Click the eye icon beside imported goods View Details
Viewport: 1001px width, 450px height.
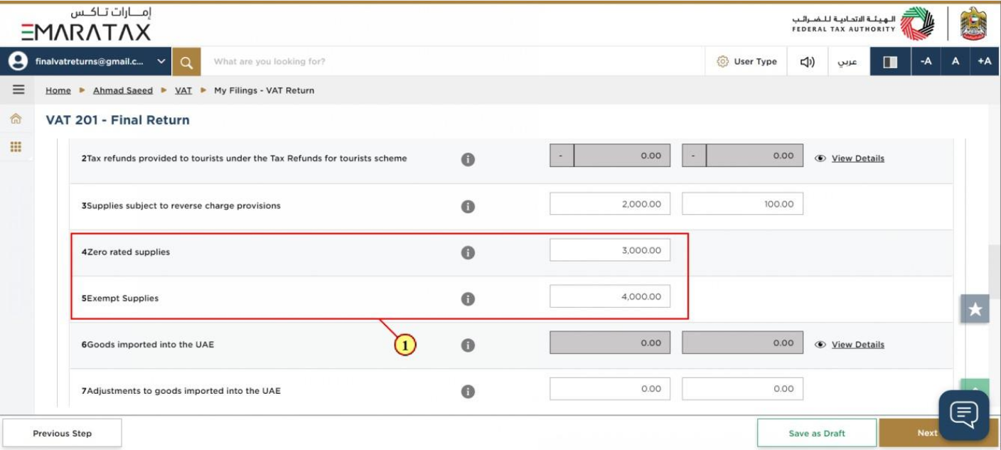(x=820, y=345)
